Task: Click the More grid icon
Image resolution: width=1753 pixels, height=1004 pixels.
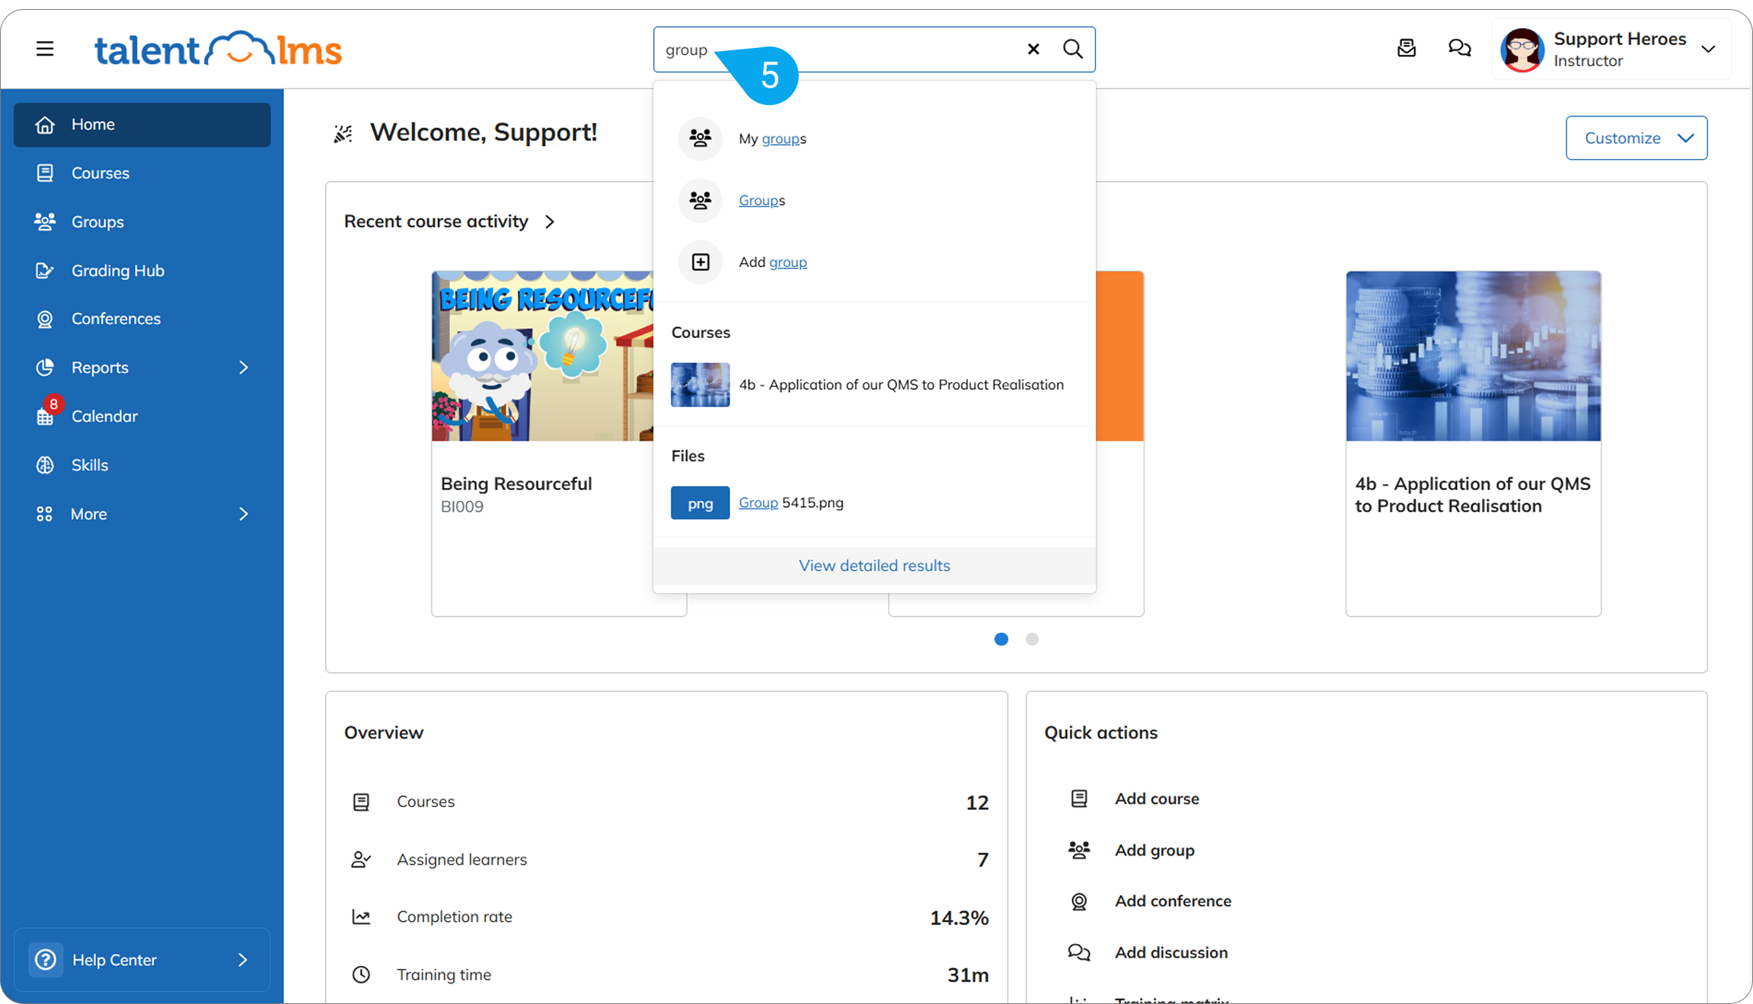Action: point(45,514)
